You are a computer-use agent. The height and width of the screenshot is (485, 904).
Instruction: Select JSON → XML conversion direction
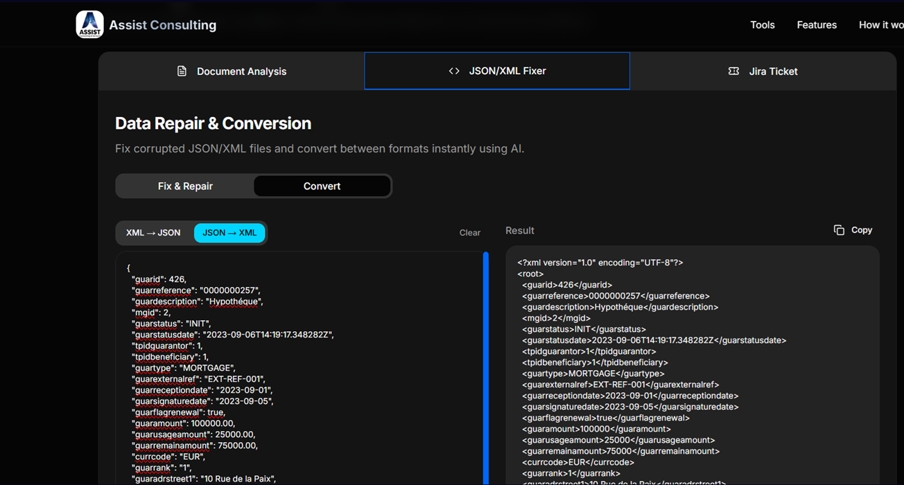point(229,233)
